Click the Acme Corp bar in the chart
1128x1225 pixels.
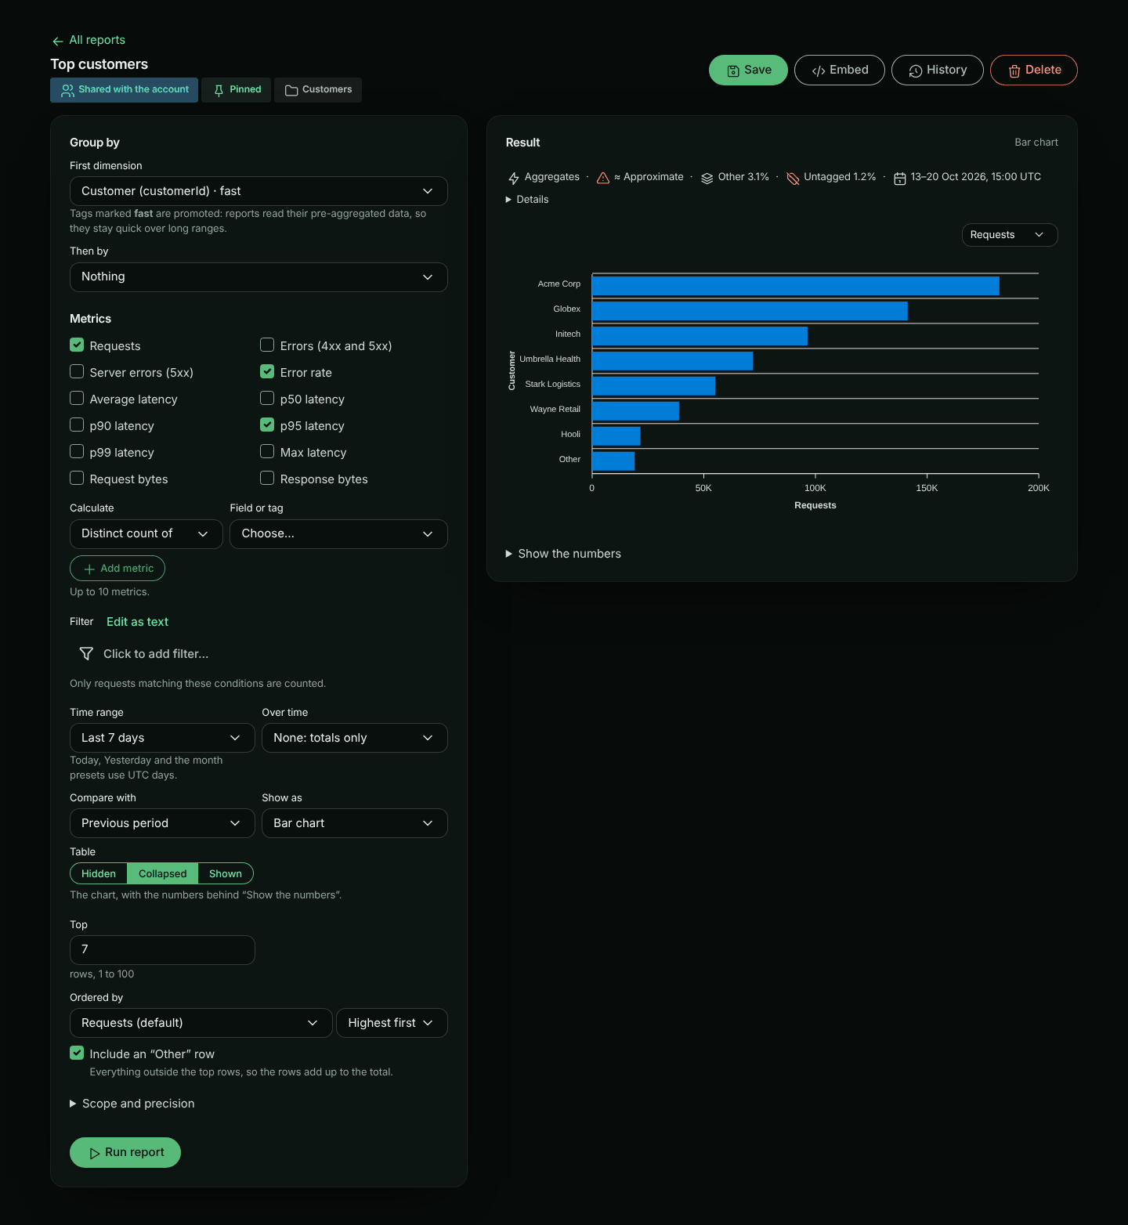pyautogui.click(x=795, y=286)
